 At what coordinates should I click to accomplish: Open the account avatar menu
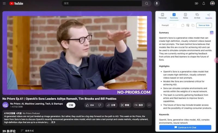point(212,3)
